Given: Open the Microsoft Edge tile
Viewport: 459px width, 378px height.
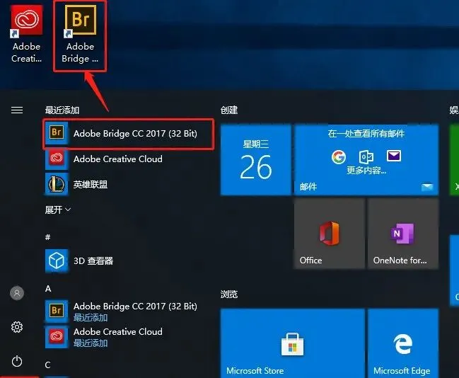Looking at the screenshot, I should point(403,343).
